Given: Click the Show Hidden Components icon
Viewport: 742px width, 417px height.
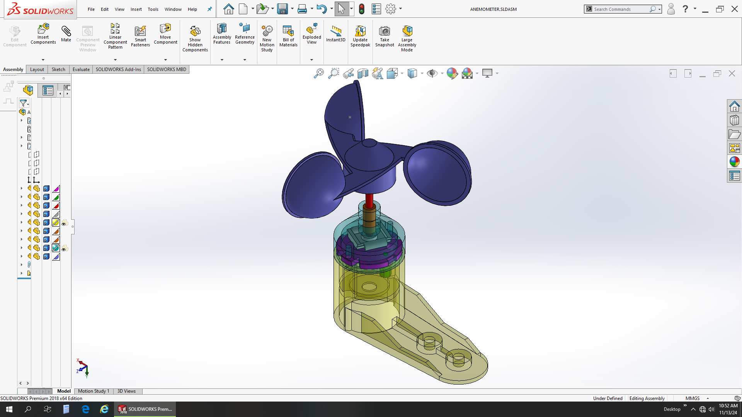Looking at the screenshot, I should tap(195, 38).
